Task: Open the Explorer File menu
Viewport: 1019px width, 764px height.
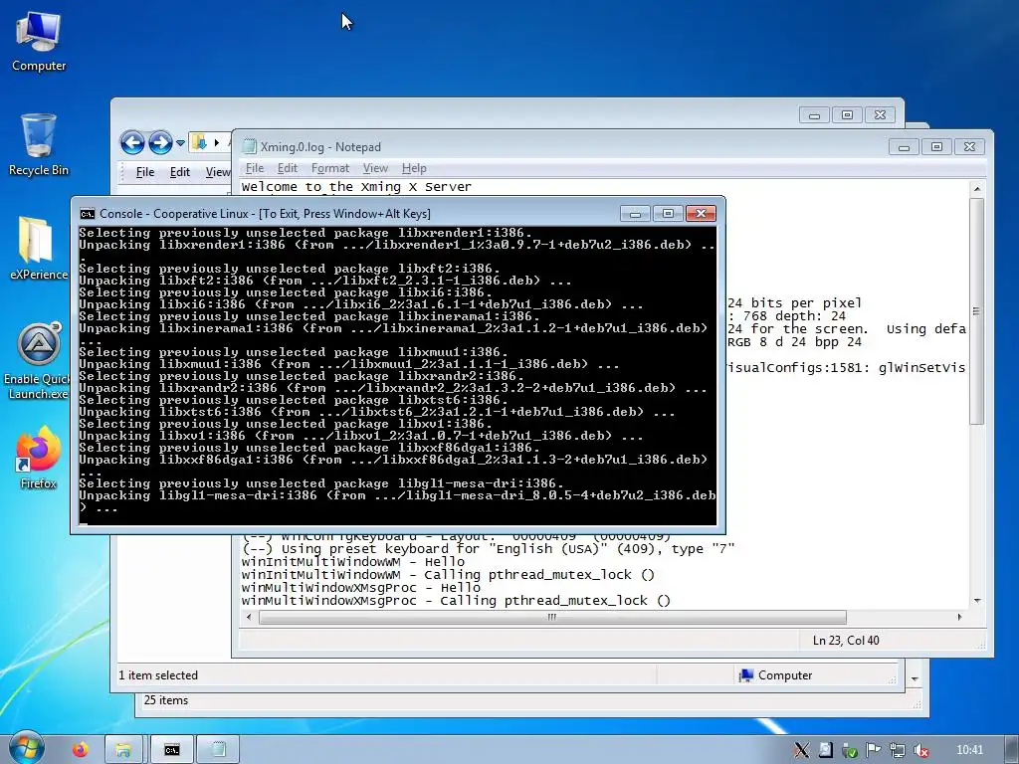Action: point(145,171)
